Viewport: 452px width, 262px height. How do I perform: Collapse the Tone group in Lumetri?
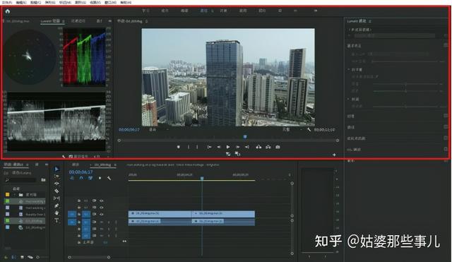point(349,99)
